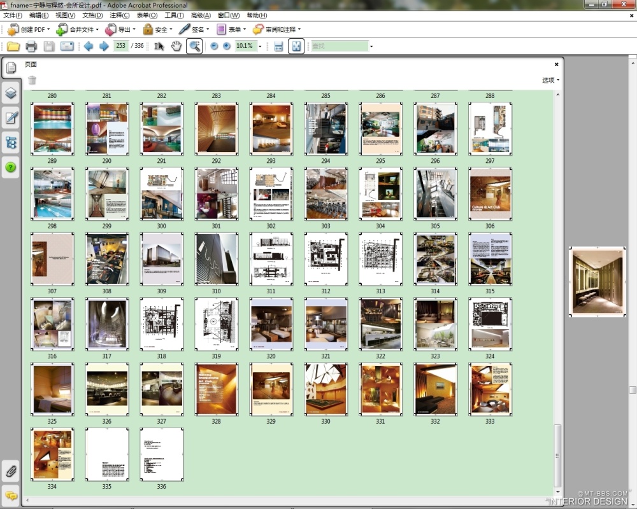Screen dimensions: 637x509
Task: Open the zoom percentage dropdown
Action: point(260,46)
